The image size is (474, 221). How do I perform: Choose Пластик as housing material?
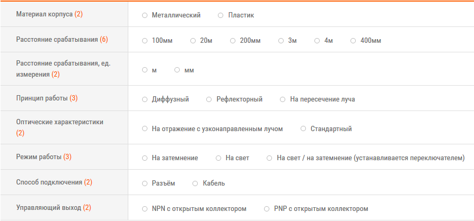coord(221,15)
